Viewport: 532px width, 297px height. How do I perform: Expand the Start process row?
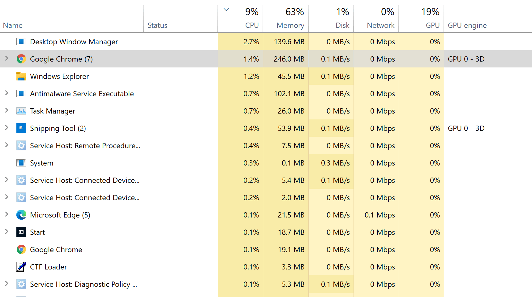pyautogui.click(x=6, y=231)
